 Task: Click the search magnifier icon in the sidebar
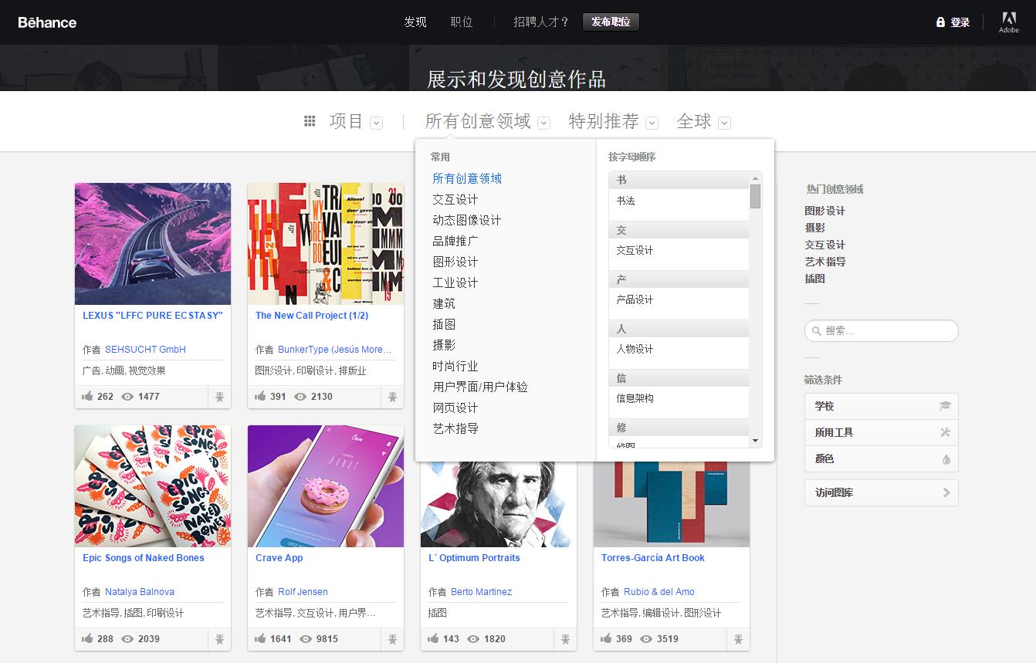[x=817, y=330]
